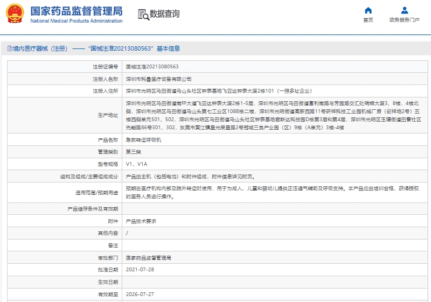Click National Medical Products Administration text
The image size is (431, 302).
77,21
